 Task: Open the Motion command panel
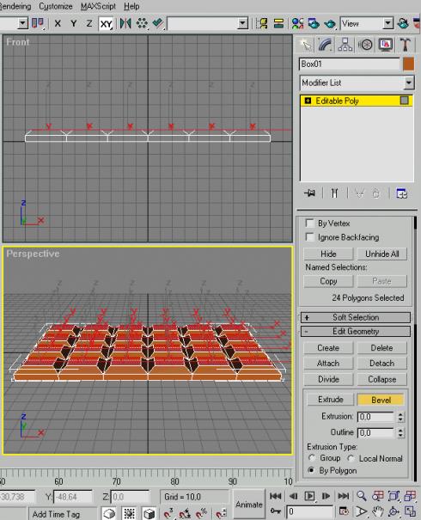tap(365, 45)
